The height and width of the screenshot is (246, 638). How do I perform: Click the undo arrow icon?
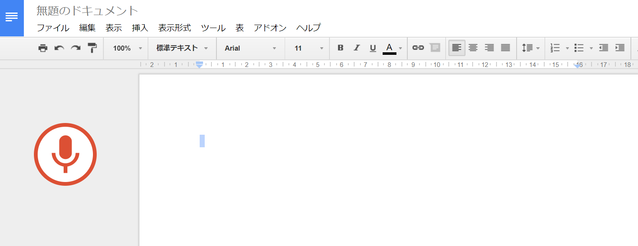pyautogui.click(x=59, y=48)
